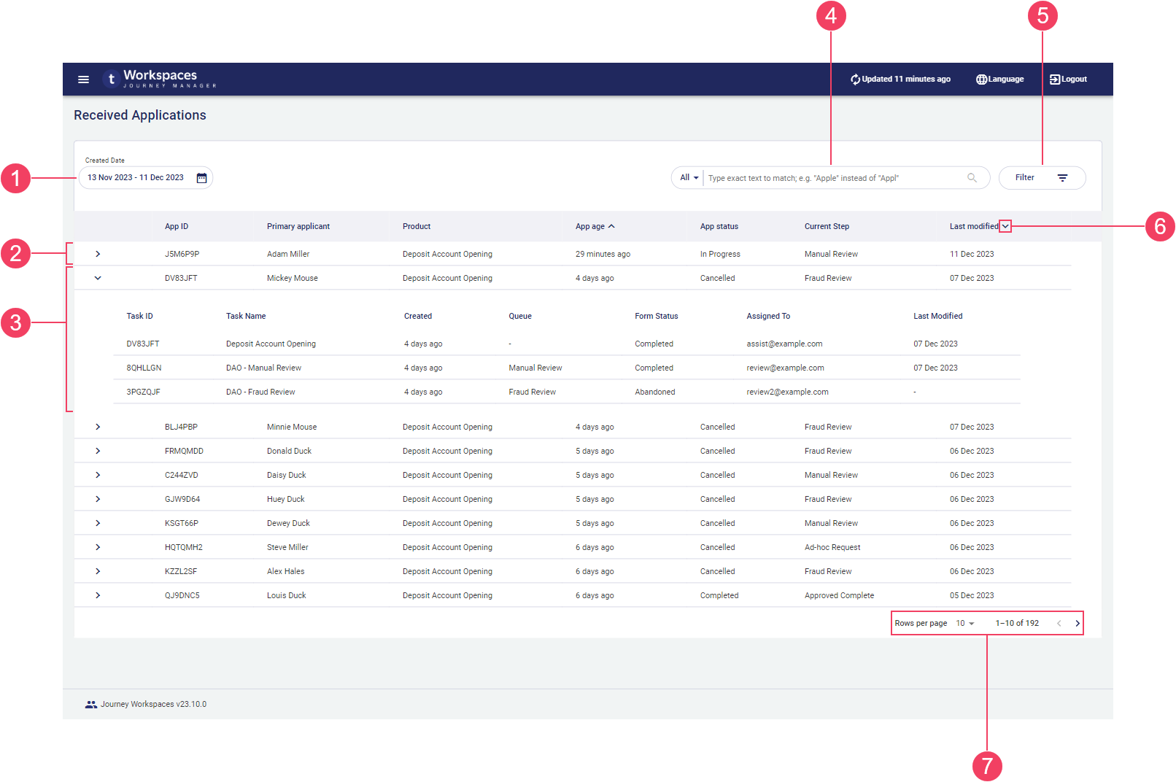Click the search magnifier icon
The image size is (1176, 782).
(972, 178)
